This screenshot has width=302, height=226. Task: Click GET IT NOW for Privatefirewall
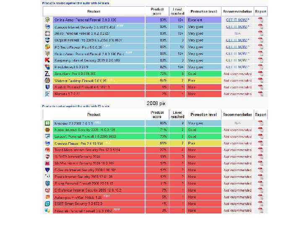[x=237, y=67]
